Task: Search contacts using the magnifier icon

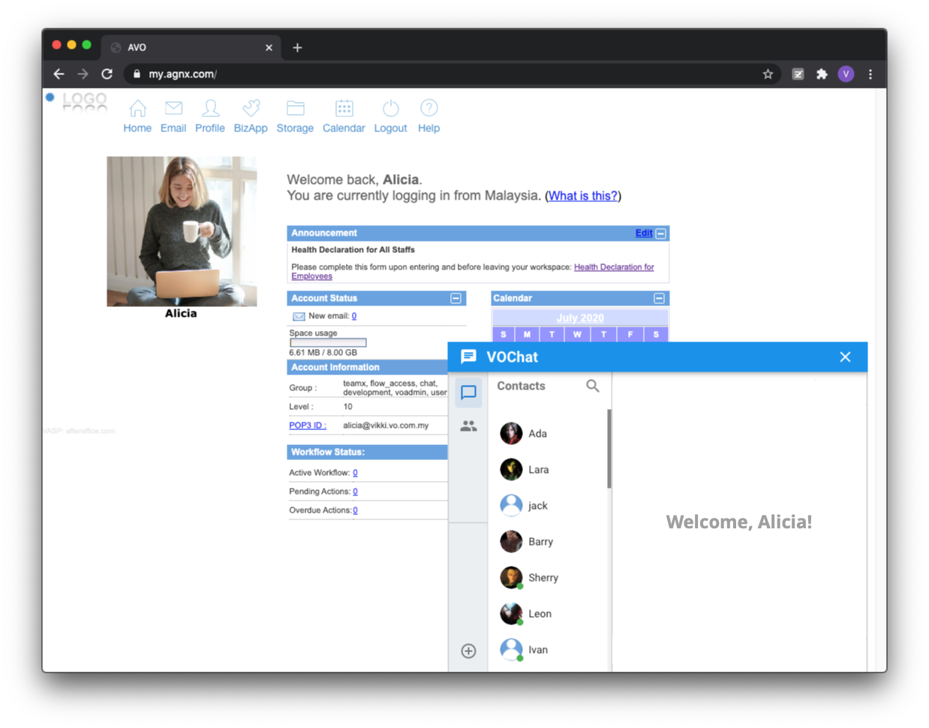Action: tap(592, 386)
